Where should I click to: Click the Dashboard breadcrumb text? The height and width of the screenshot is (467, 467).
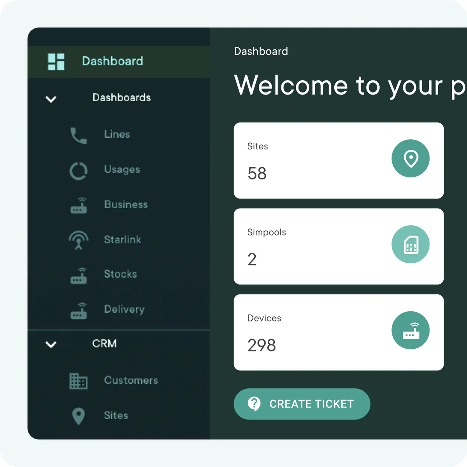click(261, 51)
